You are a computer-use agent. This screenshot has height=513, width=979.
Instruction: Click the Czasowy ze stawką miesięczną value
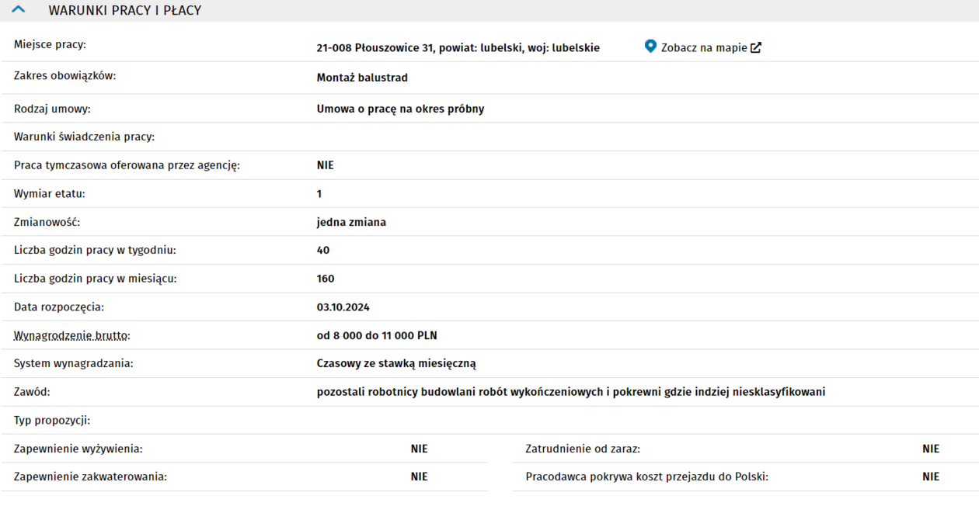[395, 363]
